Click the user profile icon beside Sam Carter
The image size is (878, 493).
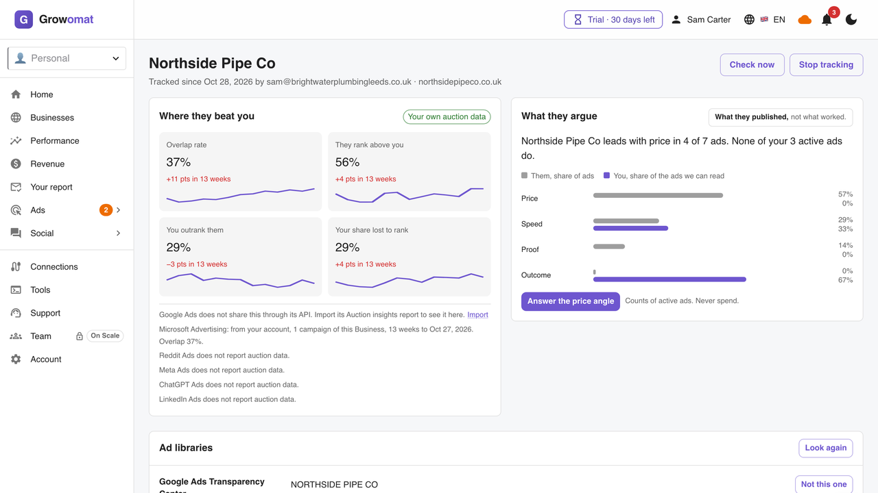tap(676, 19)
